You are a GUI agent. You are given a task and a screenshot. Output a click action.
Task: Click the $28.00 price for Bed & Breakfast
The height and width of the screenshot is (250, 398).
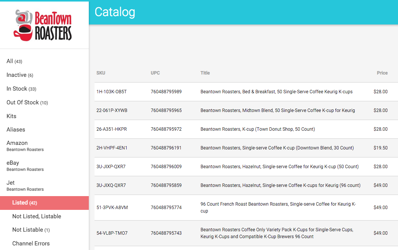click(x=380, y=92)
